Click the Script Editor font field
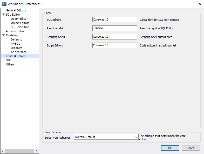The image size is (204, 154). coord(115,45)
